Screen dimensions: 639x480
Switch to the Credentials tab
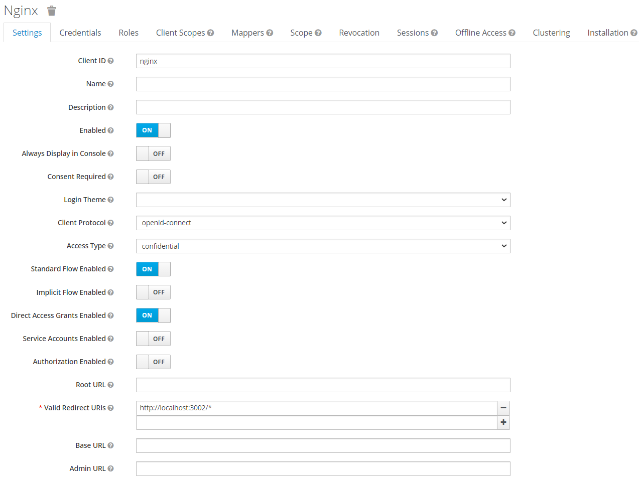tap(80, 33)
